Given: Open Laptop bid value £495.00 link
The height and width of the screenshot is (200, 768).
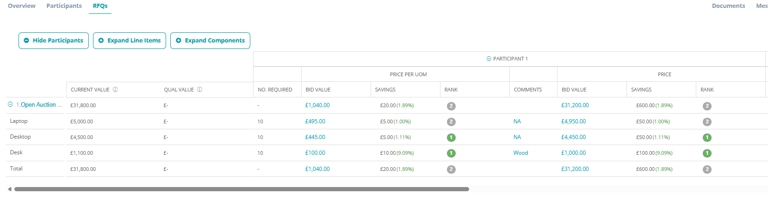Looking at the screenshot, I should point(315,121).
